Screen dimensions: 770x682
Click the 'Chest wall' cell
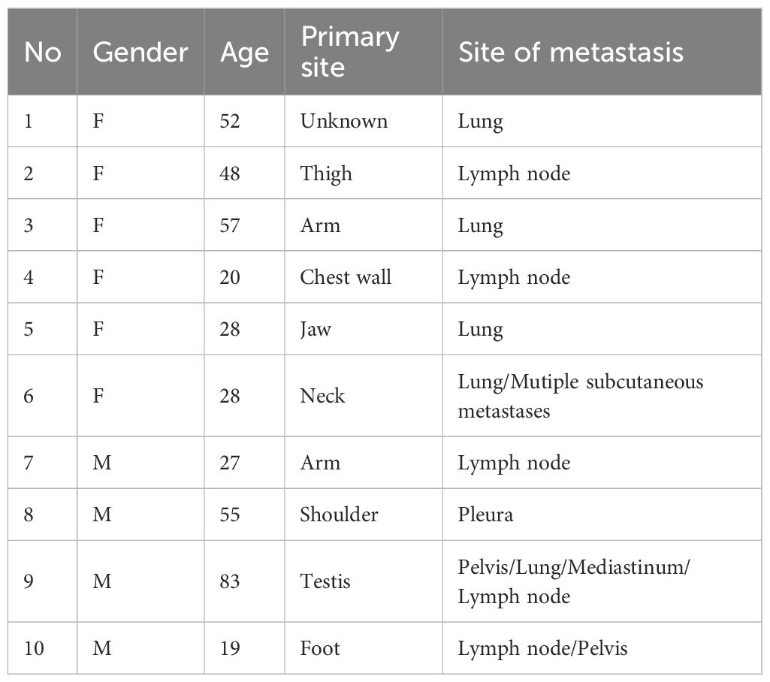coord(346,277)
